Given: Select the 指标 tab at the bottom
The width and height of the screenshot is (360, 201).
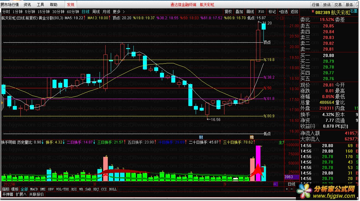Looking at the screenshot, I should (6, 189).
